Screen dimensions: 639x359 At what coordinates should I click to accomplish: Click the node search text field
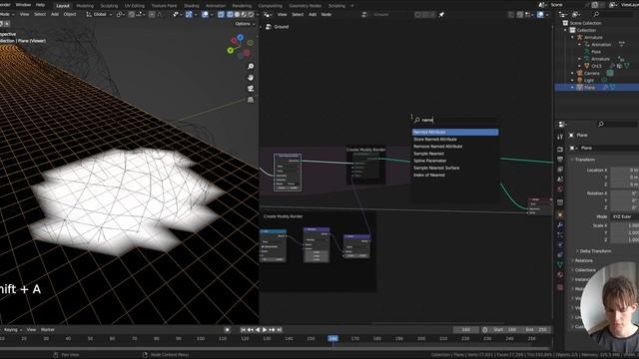455,120
